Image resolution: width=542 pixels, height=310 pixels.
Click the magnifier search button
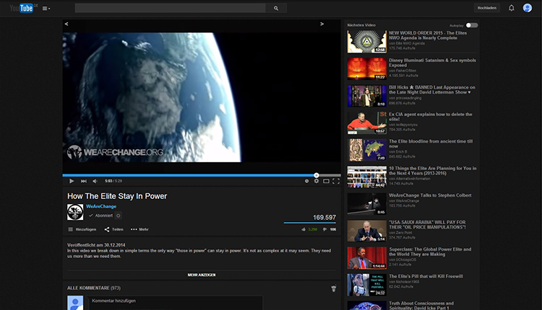click(x=276, y=8)
